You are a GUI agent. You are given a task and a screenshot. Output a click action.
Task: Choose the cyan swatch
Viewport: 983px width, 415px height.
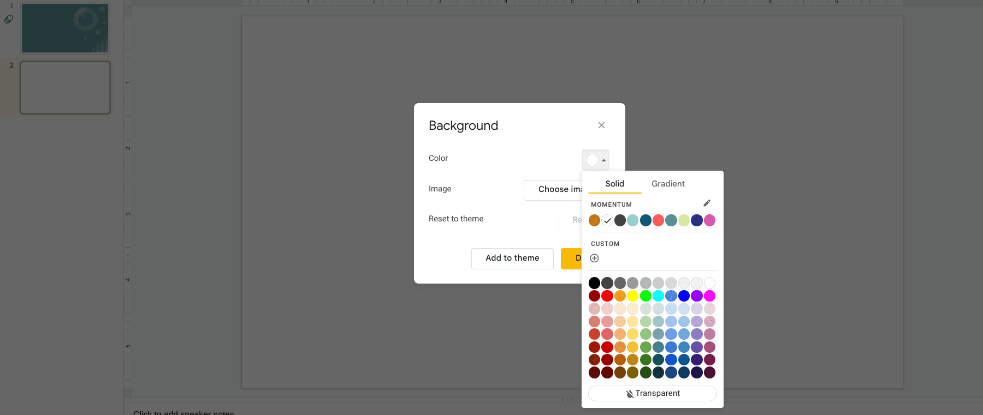pos(659,296)
